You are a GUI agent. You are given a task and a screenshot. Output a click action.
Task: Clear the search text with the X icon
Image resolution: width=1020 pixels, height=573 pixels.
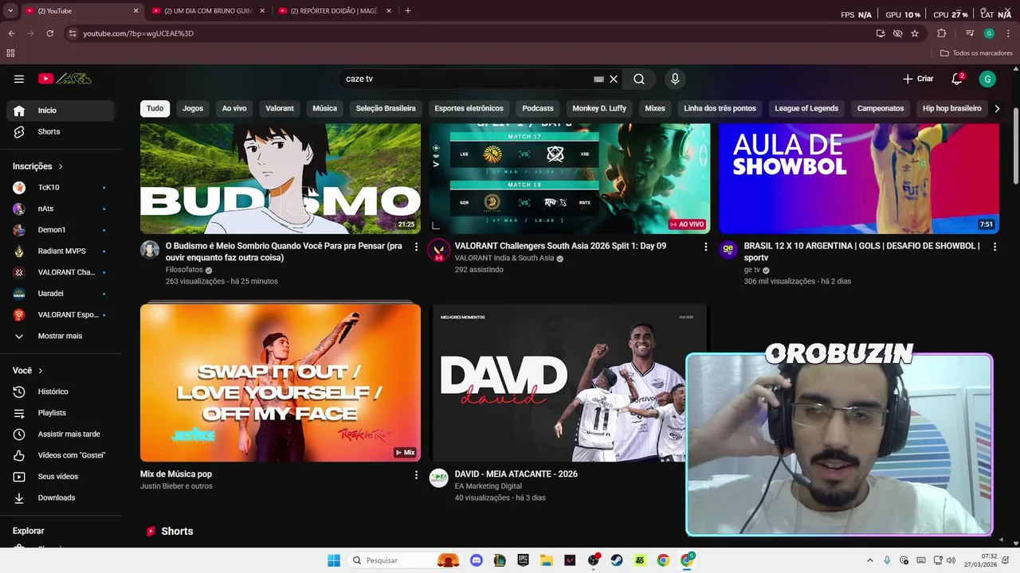pyautogui.click(x=614, y=79)
